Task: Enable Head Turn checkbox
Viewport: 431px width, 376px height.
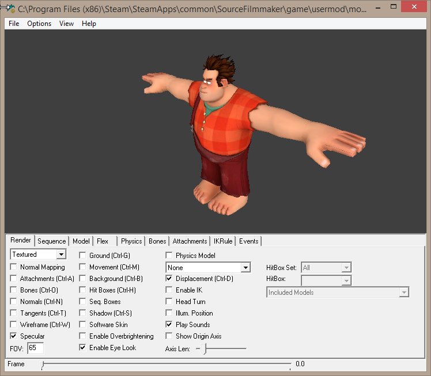Action: point(169,302)
